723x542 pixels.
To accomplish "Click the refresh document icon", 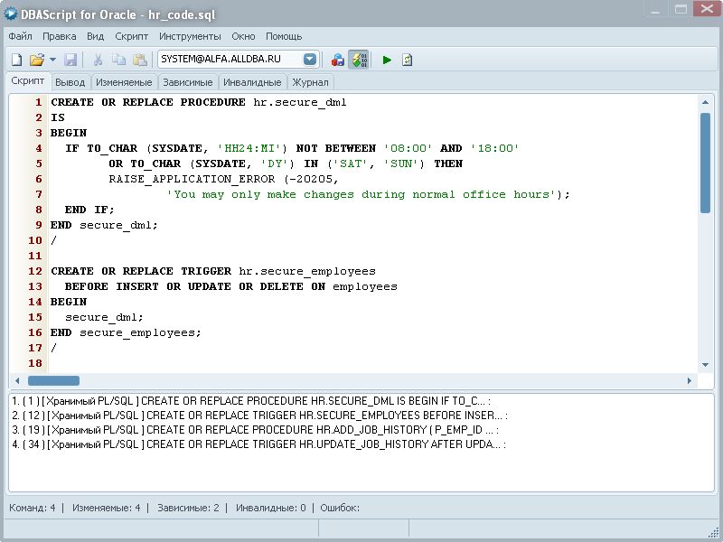I will (x=407, y=60).
